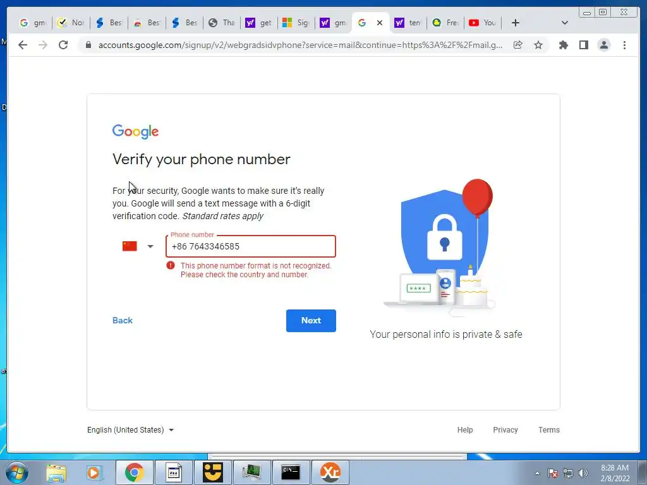Switch to the 'Fre' tab
Screen dimensions: 647x485
click(x=445, y=23)
